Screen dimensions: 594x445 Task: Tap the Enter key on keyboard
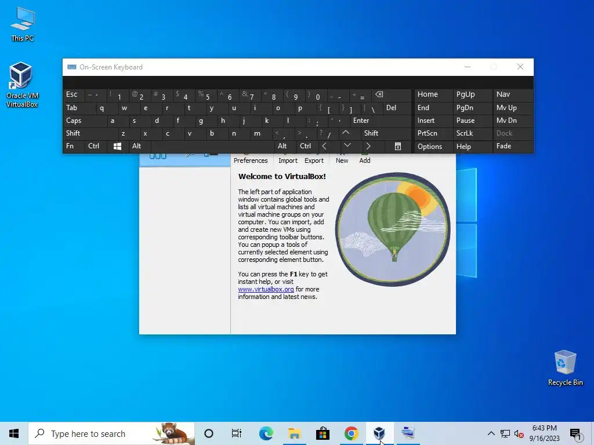(381, 121)
